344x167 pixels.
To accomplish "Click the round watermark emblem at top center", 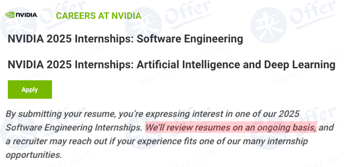I will pyautogui.click(x=143, y=26).
